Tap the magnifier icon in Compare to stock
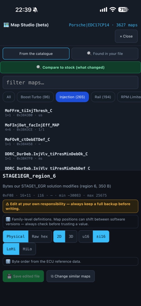The height and width of the screenshot is (306, 141). point(39,67)
